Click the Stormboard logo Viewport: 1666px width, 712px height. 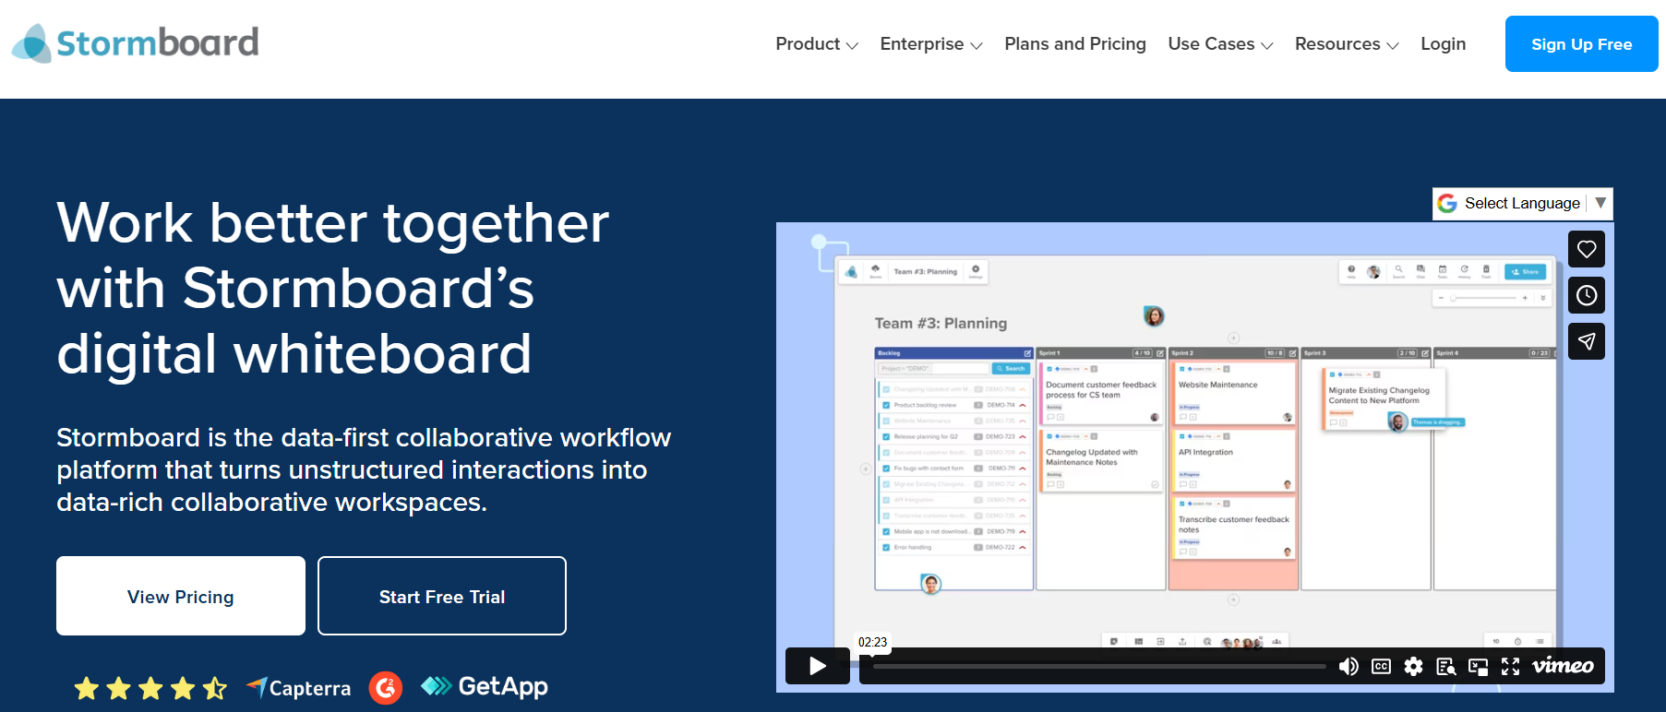[x=136, y=43]
